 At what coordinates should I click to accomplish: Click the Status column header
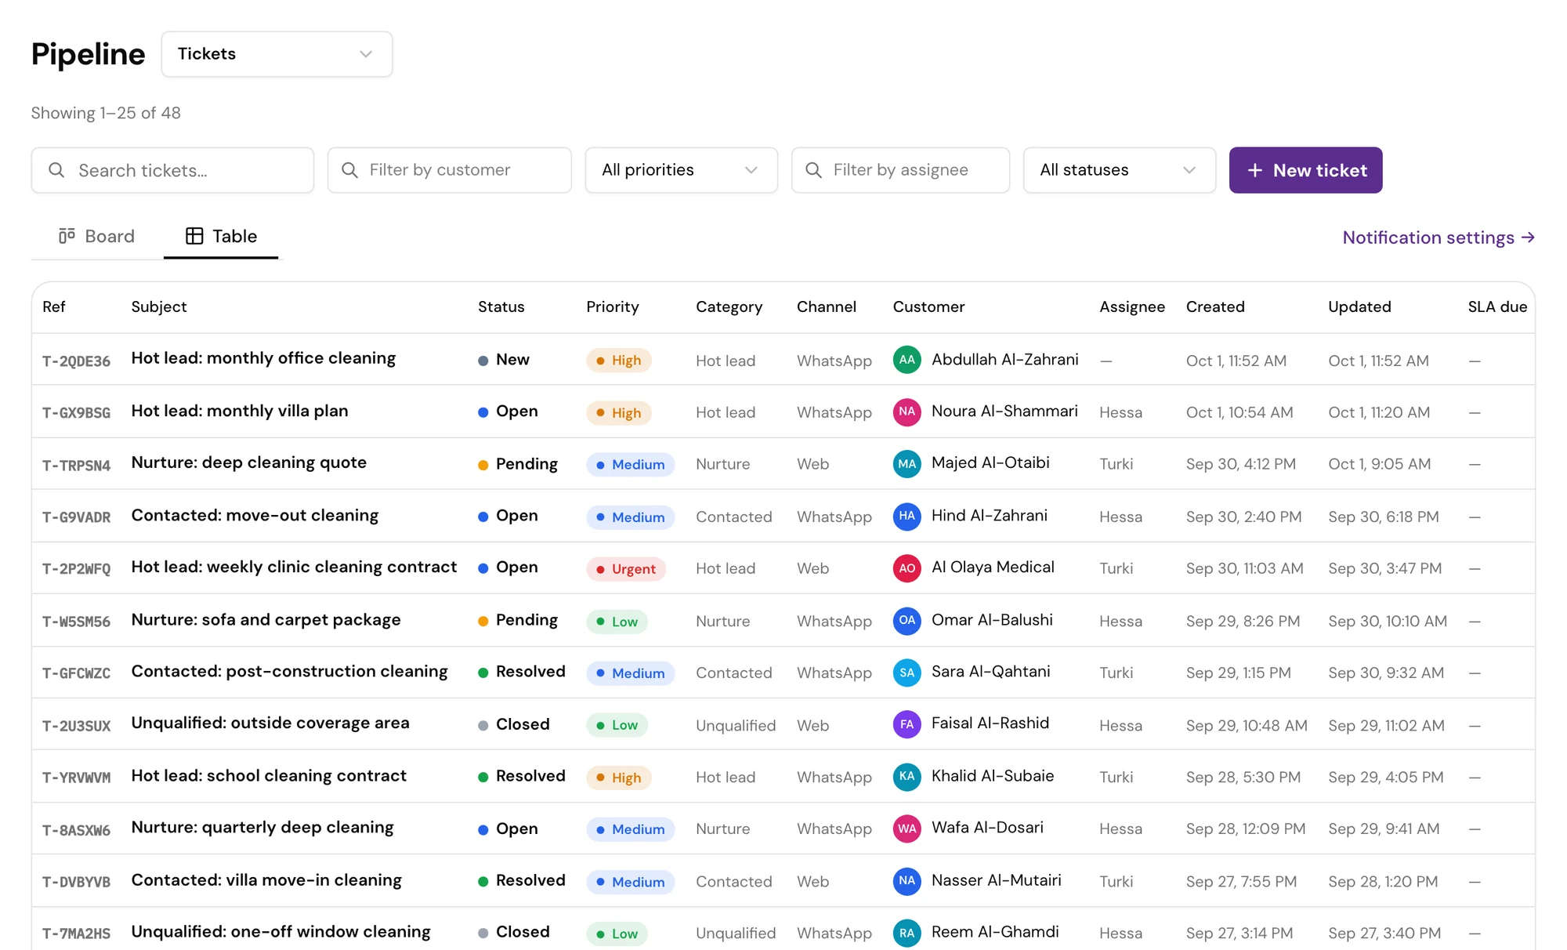pos(501,306)
